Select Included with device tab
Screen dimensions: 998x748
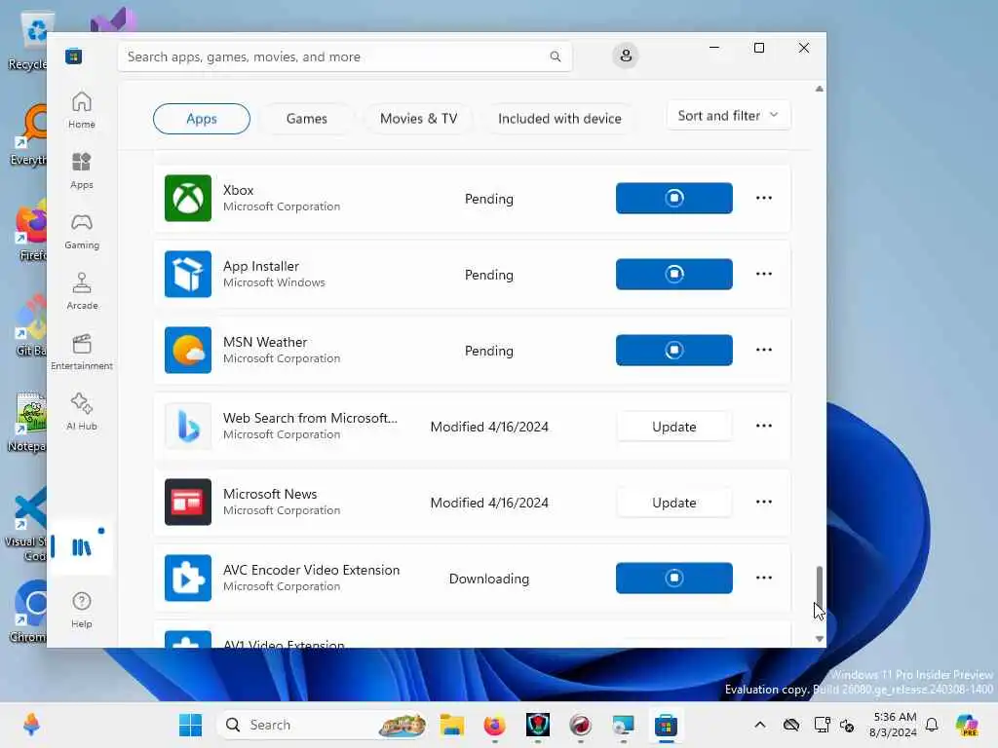[x=559, y=119]
